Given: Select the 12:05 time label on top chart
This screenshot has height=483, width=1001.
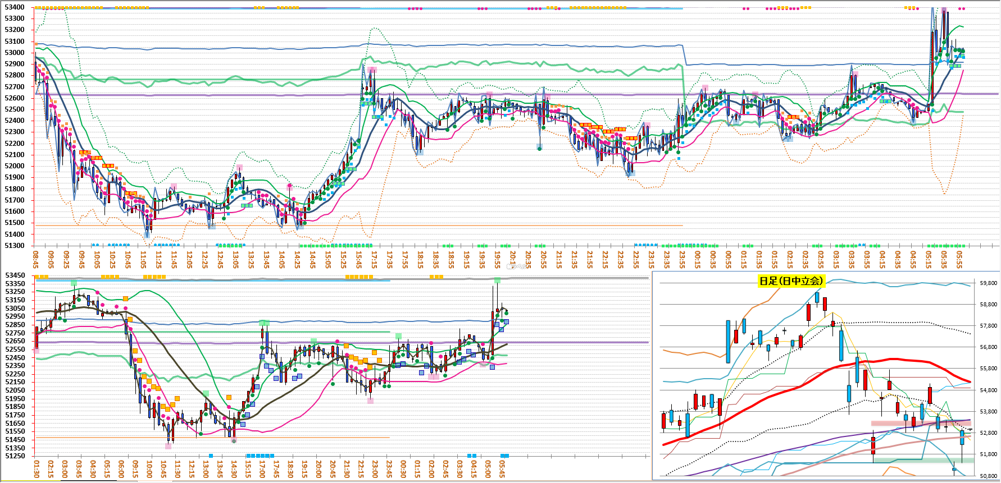Looking at the screenshot, I should click(x=189, y=259).
